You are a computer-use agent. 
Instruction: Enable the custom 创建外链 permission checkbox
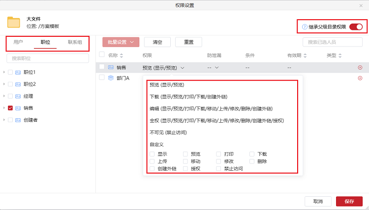152,169
